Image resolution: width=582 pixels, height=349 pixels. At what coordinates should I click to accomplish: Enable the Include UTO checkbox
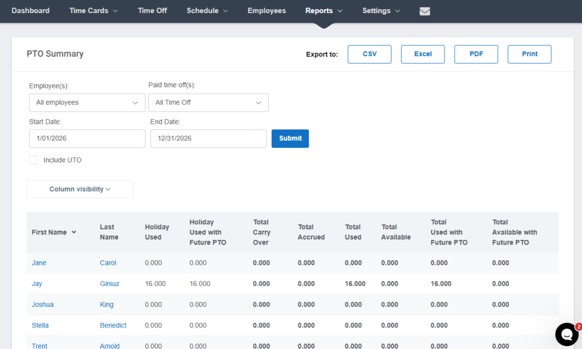coord(34,160)
